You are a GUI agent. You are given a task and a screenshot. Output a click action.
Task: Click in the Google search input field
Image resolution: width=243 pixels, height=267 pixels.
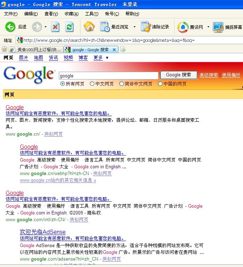pyautogui.click(x=108, y=76)
